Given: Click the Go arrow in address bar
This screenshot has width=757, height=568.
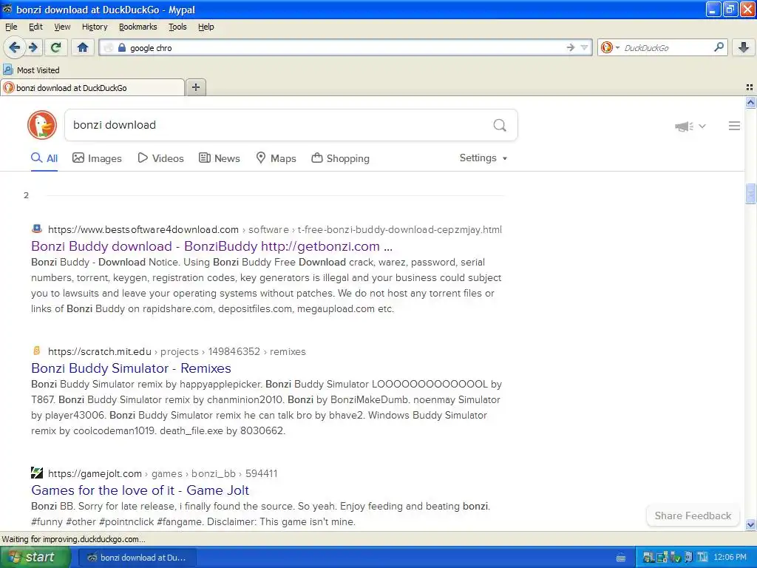Looking at the screenshot, I should (571, 47).
